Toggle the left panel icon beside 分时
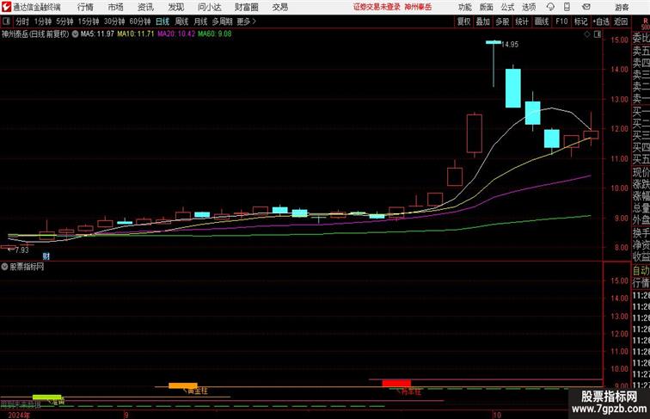The height and width of the screenshot is (419, 650). (6, 22)
